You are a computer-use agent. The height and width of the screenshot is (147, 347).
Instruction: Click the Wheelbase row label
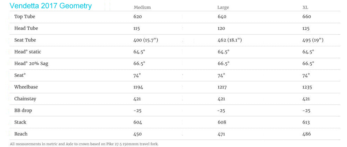pos(26,87)
